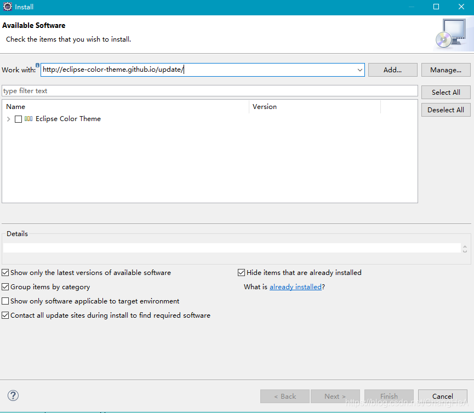Open the already installed link
474x413 pixels.
pos(295,286)
